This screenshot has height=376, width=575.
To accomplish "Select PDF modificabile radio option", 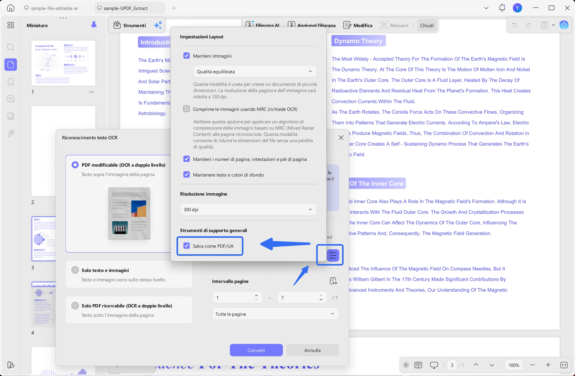I will (75, 165).
